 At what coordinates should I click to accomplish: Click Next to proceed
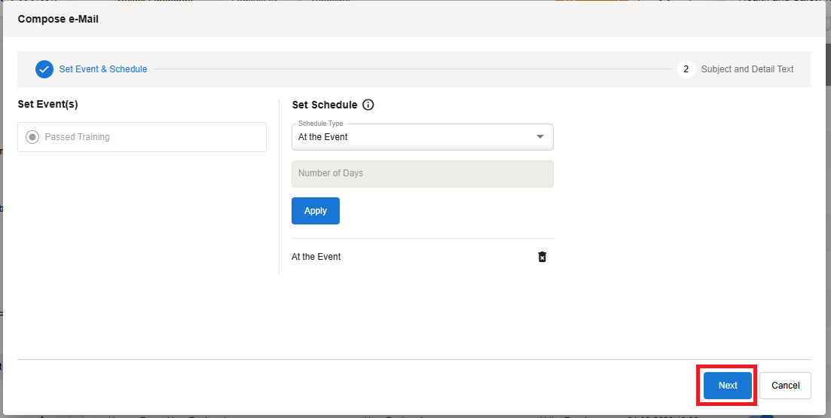click(x=727, y=386)
